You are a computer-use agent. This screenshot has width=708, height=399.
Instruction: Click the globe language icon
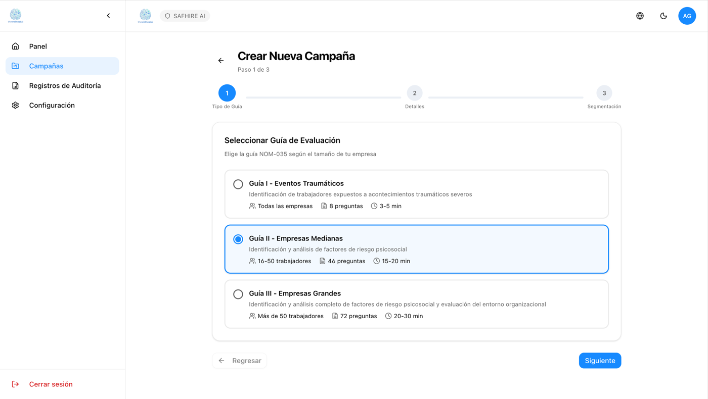[x=640, y=16]
